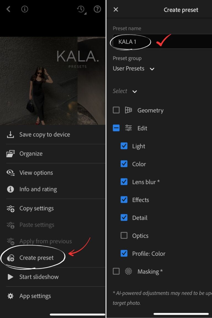Tap the help question mark icon
The width and height of the screenshot is (212, 318).
97,9
